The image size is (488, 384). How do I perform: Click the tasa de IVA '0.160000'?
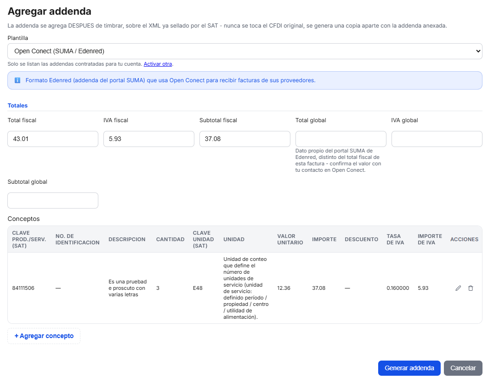[x=398, y=288]
